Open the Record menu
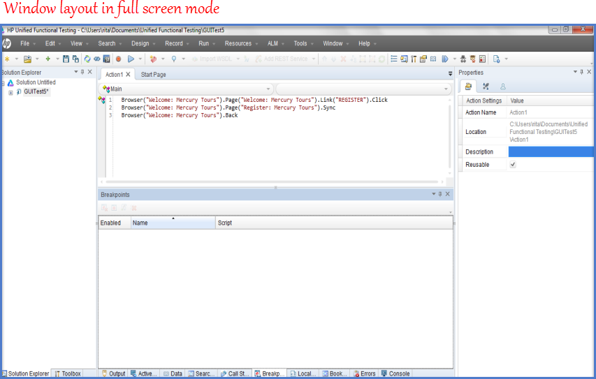The width and height of the screenshot is (596, 379). click(x=177, y=44)
